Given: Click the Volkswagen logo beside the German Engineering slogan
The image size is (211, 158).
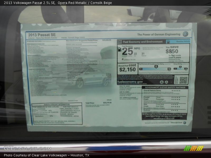Looking at the screenshot, I should pyautogui.click(x=185, y=34).
